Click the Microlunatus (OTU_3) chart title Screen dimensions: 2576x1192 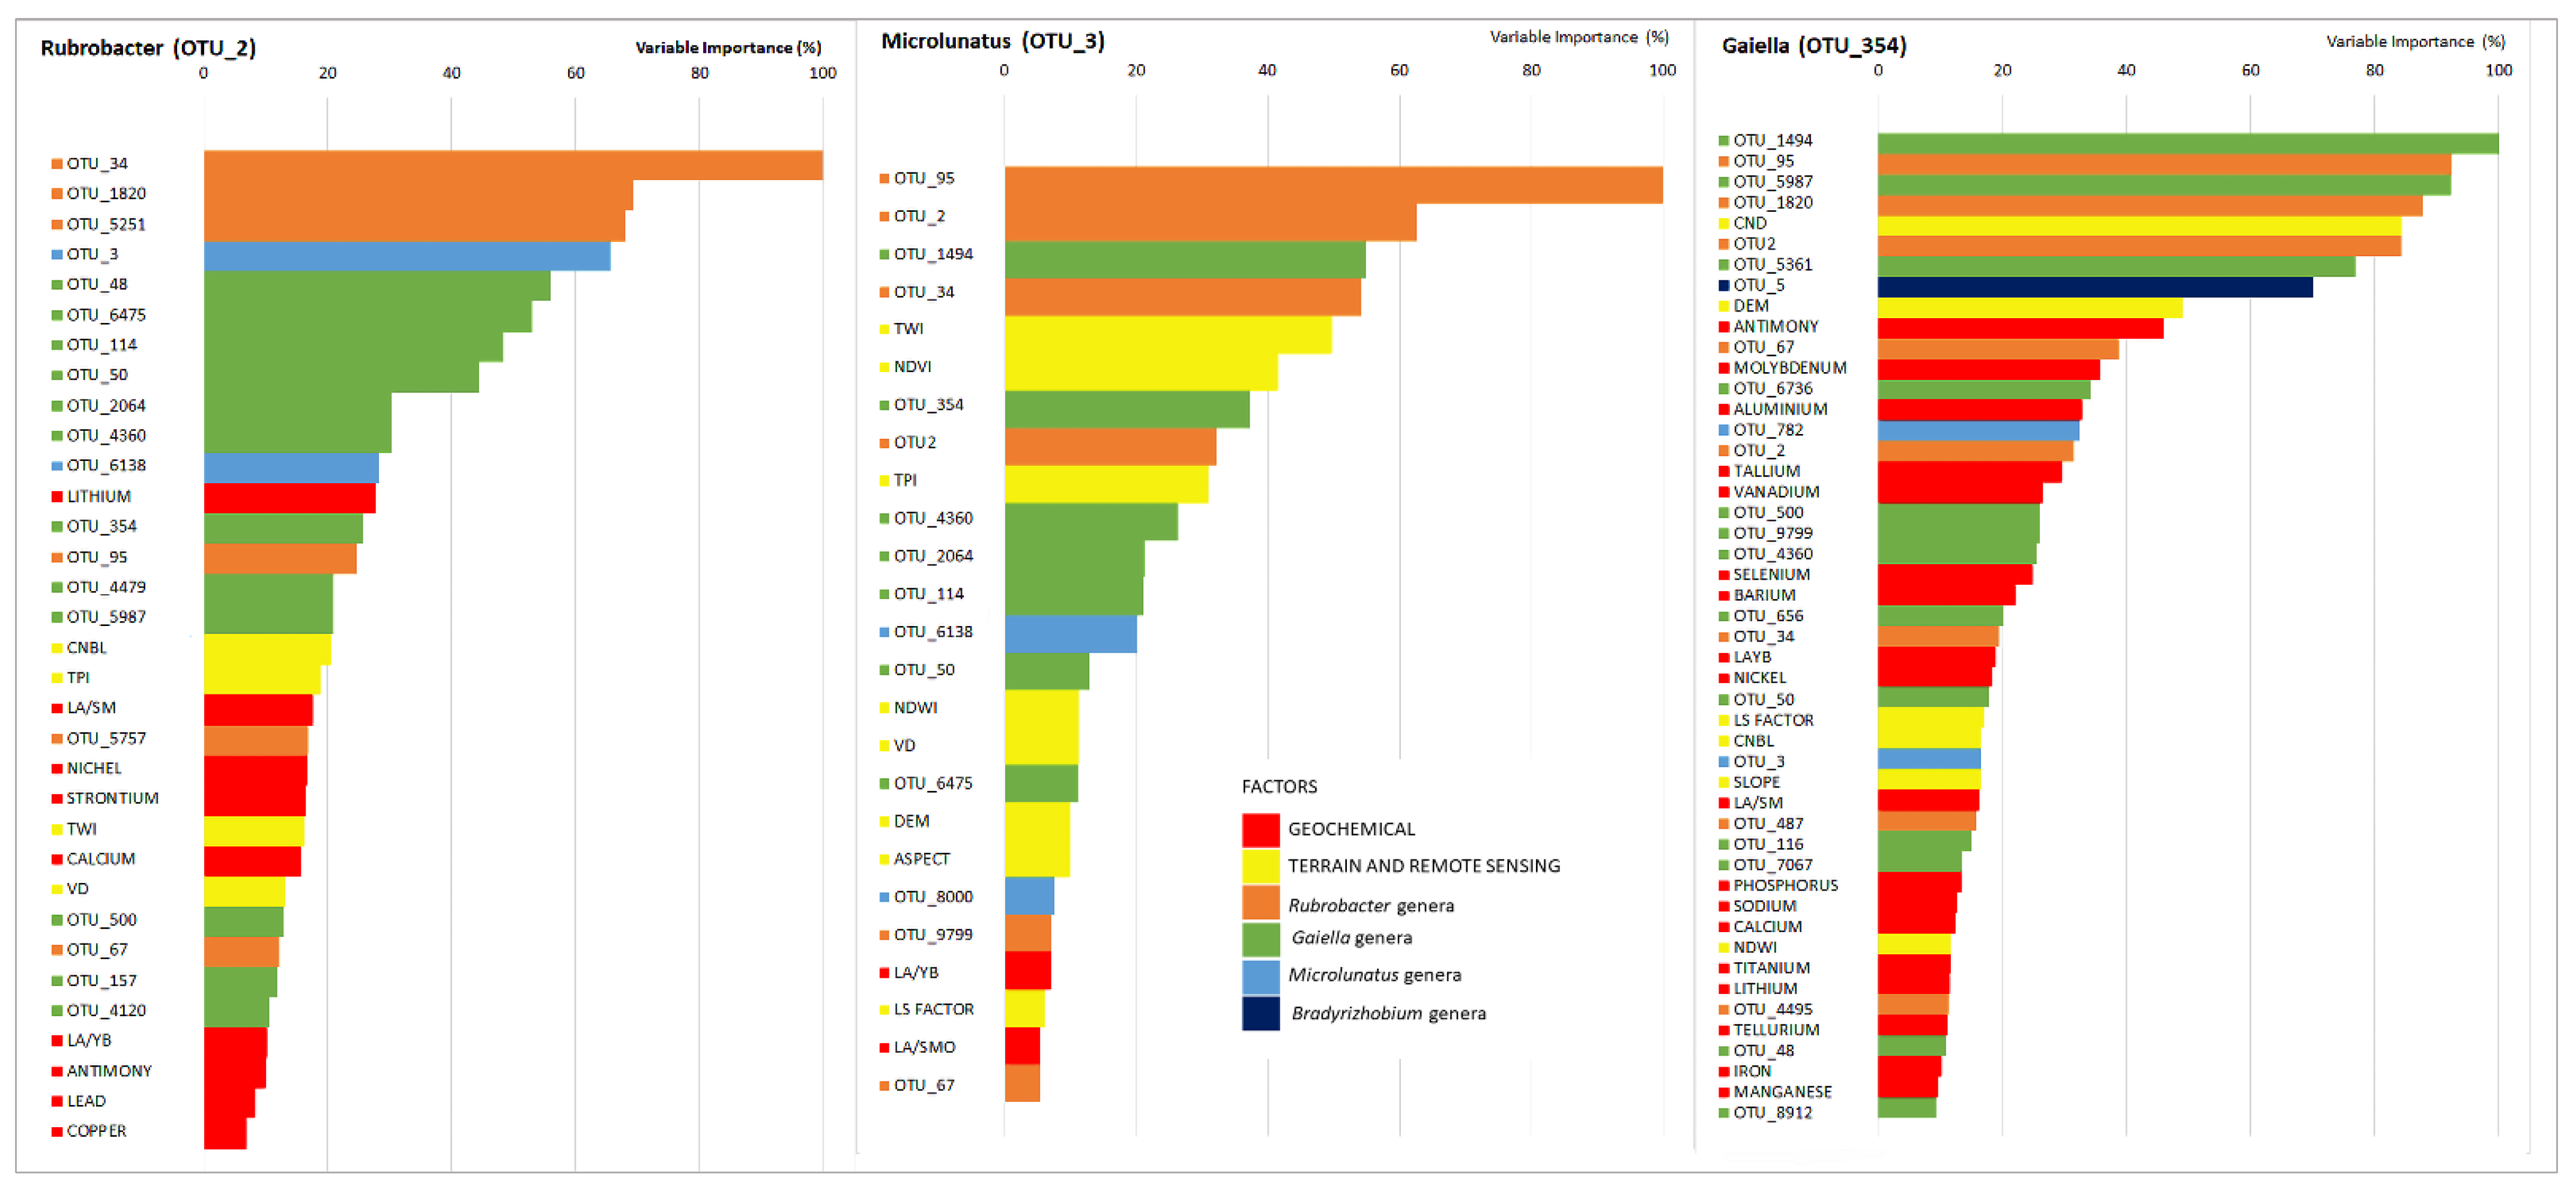(x=992, y=41)
